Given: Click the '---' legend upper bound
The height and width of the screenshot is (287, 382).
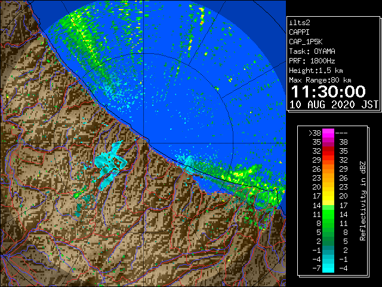Looking at the screenshot, I should click(341, 133).
